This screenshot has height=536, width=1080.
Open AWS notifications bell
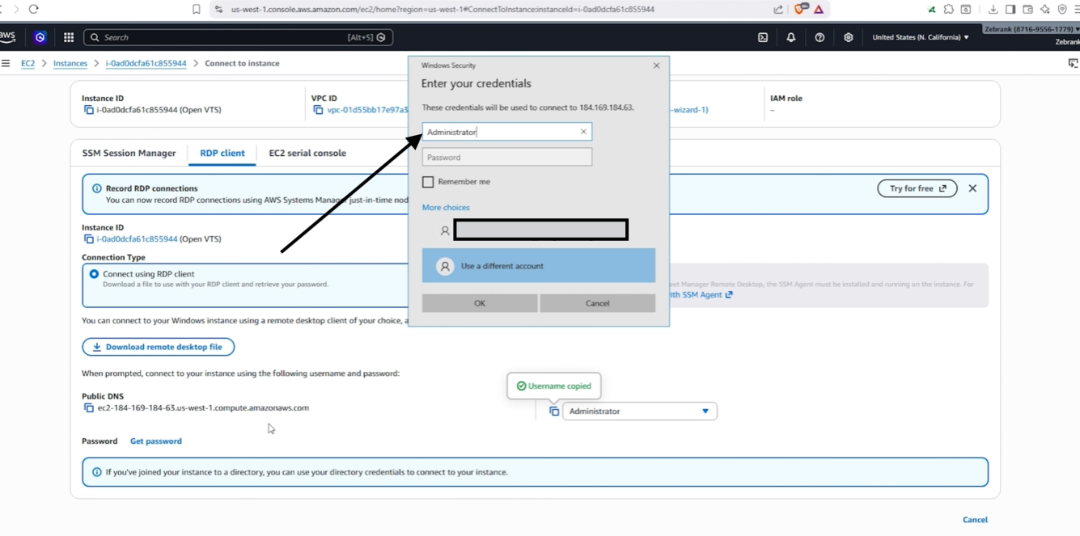click(x=791, y=37)
